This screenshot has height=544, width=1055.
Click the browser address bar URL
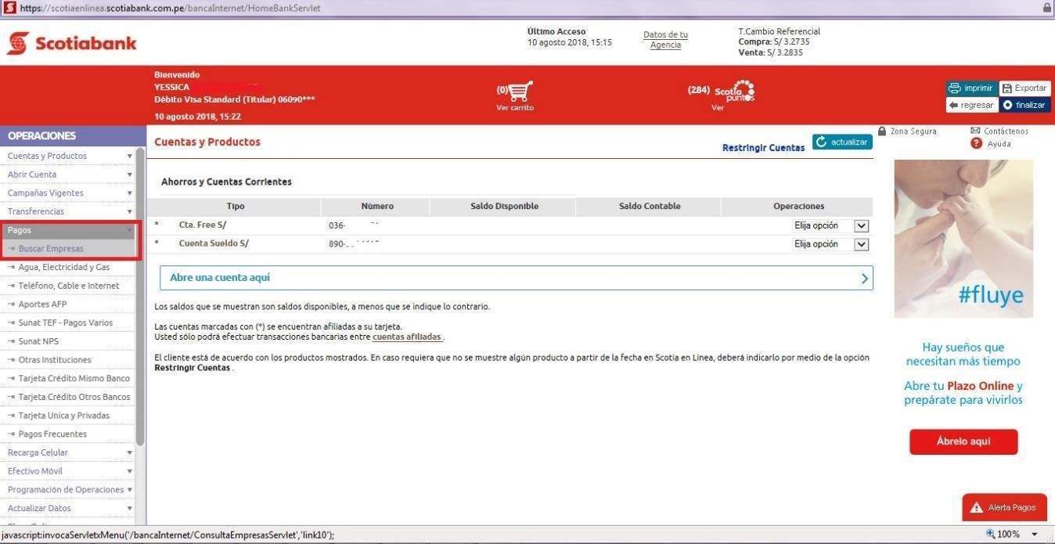pos(170,8)
